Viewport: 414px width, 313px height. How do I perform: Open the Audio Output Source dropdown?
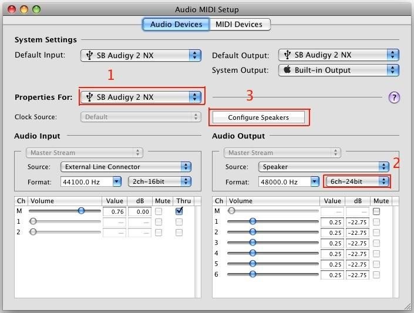point(324,167)
